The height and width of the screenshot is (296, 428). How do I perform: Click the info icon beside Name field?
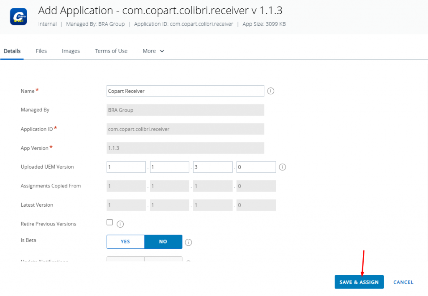click(270, 91)
